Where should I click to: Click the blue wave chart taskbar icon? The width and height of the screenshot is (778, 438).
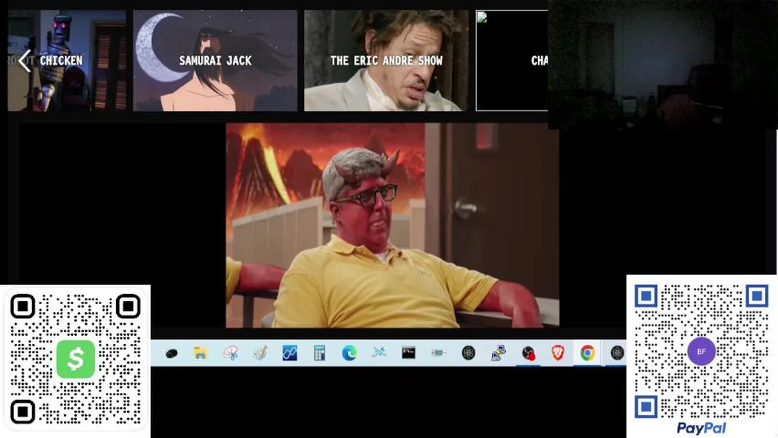(x=290, y=353)
